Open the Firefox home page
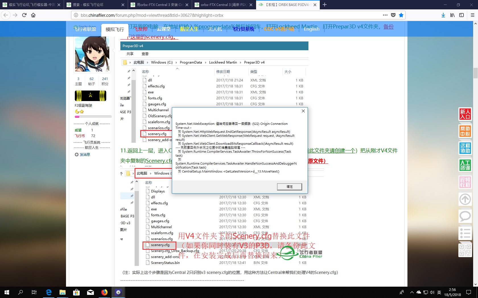478x298 pixels. [x=33, y=15]
